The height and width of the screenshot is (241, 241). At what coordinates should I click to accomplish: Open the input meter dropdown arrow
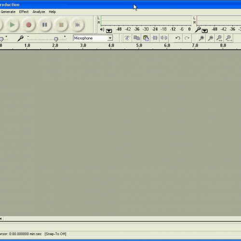205,30
